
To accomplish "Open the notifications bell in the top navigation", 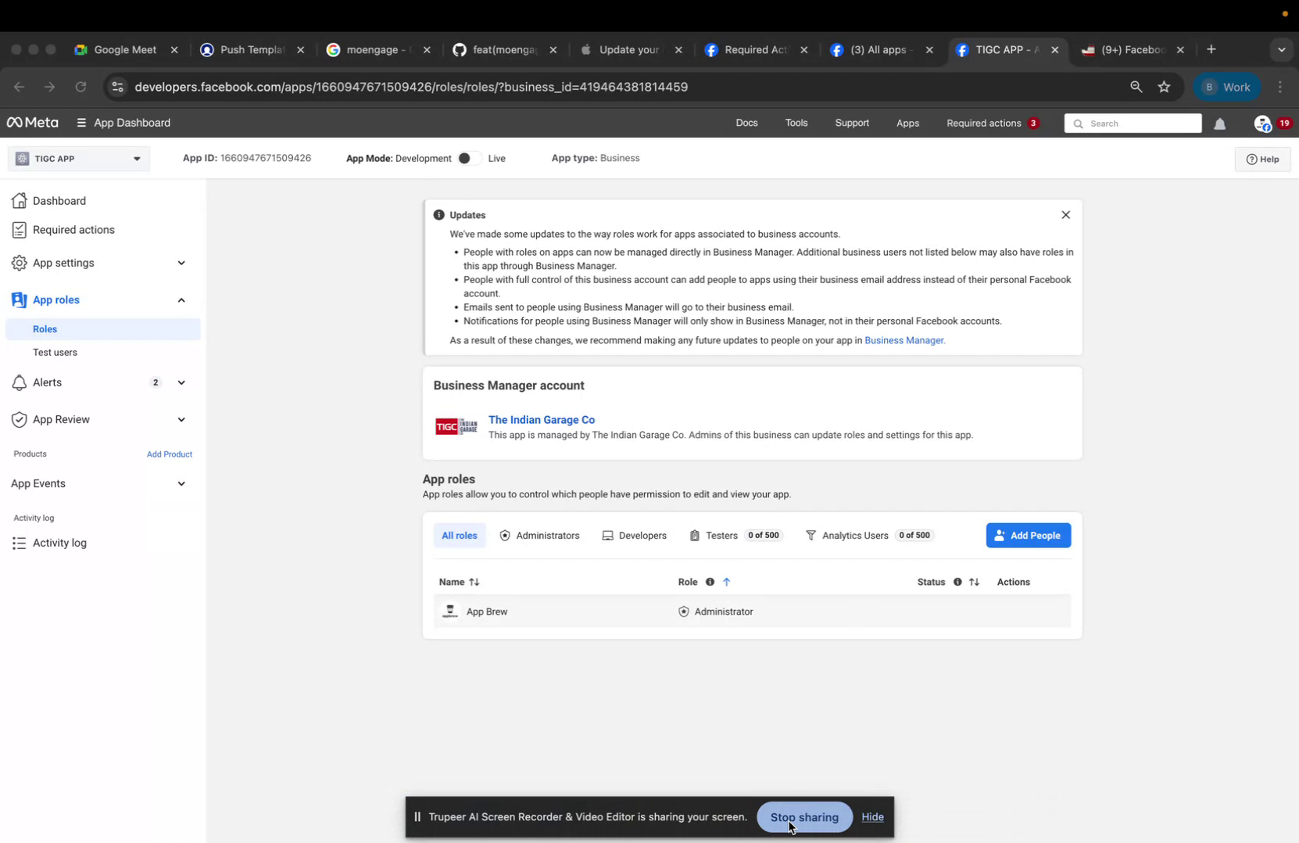I will (x=1220, y=124).
